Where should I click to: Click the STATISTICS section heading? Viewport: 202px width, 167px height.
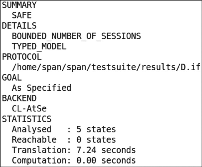tap(27, 119)
